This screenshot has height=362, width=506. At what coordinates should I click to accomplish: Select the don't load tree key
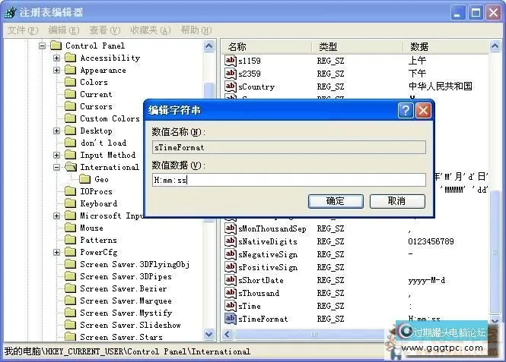(103, 143)
